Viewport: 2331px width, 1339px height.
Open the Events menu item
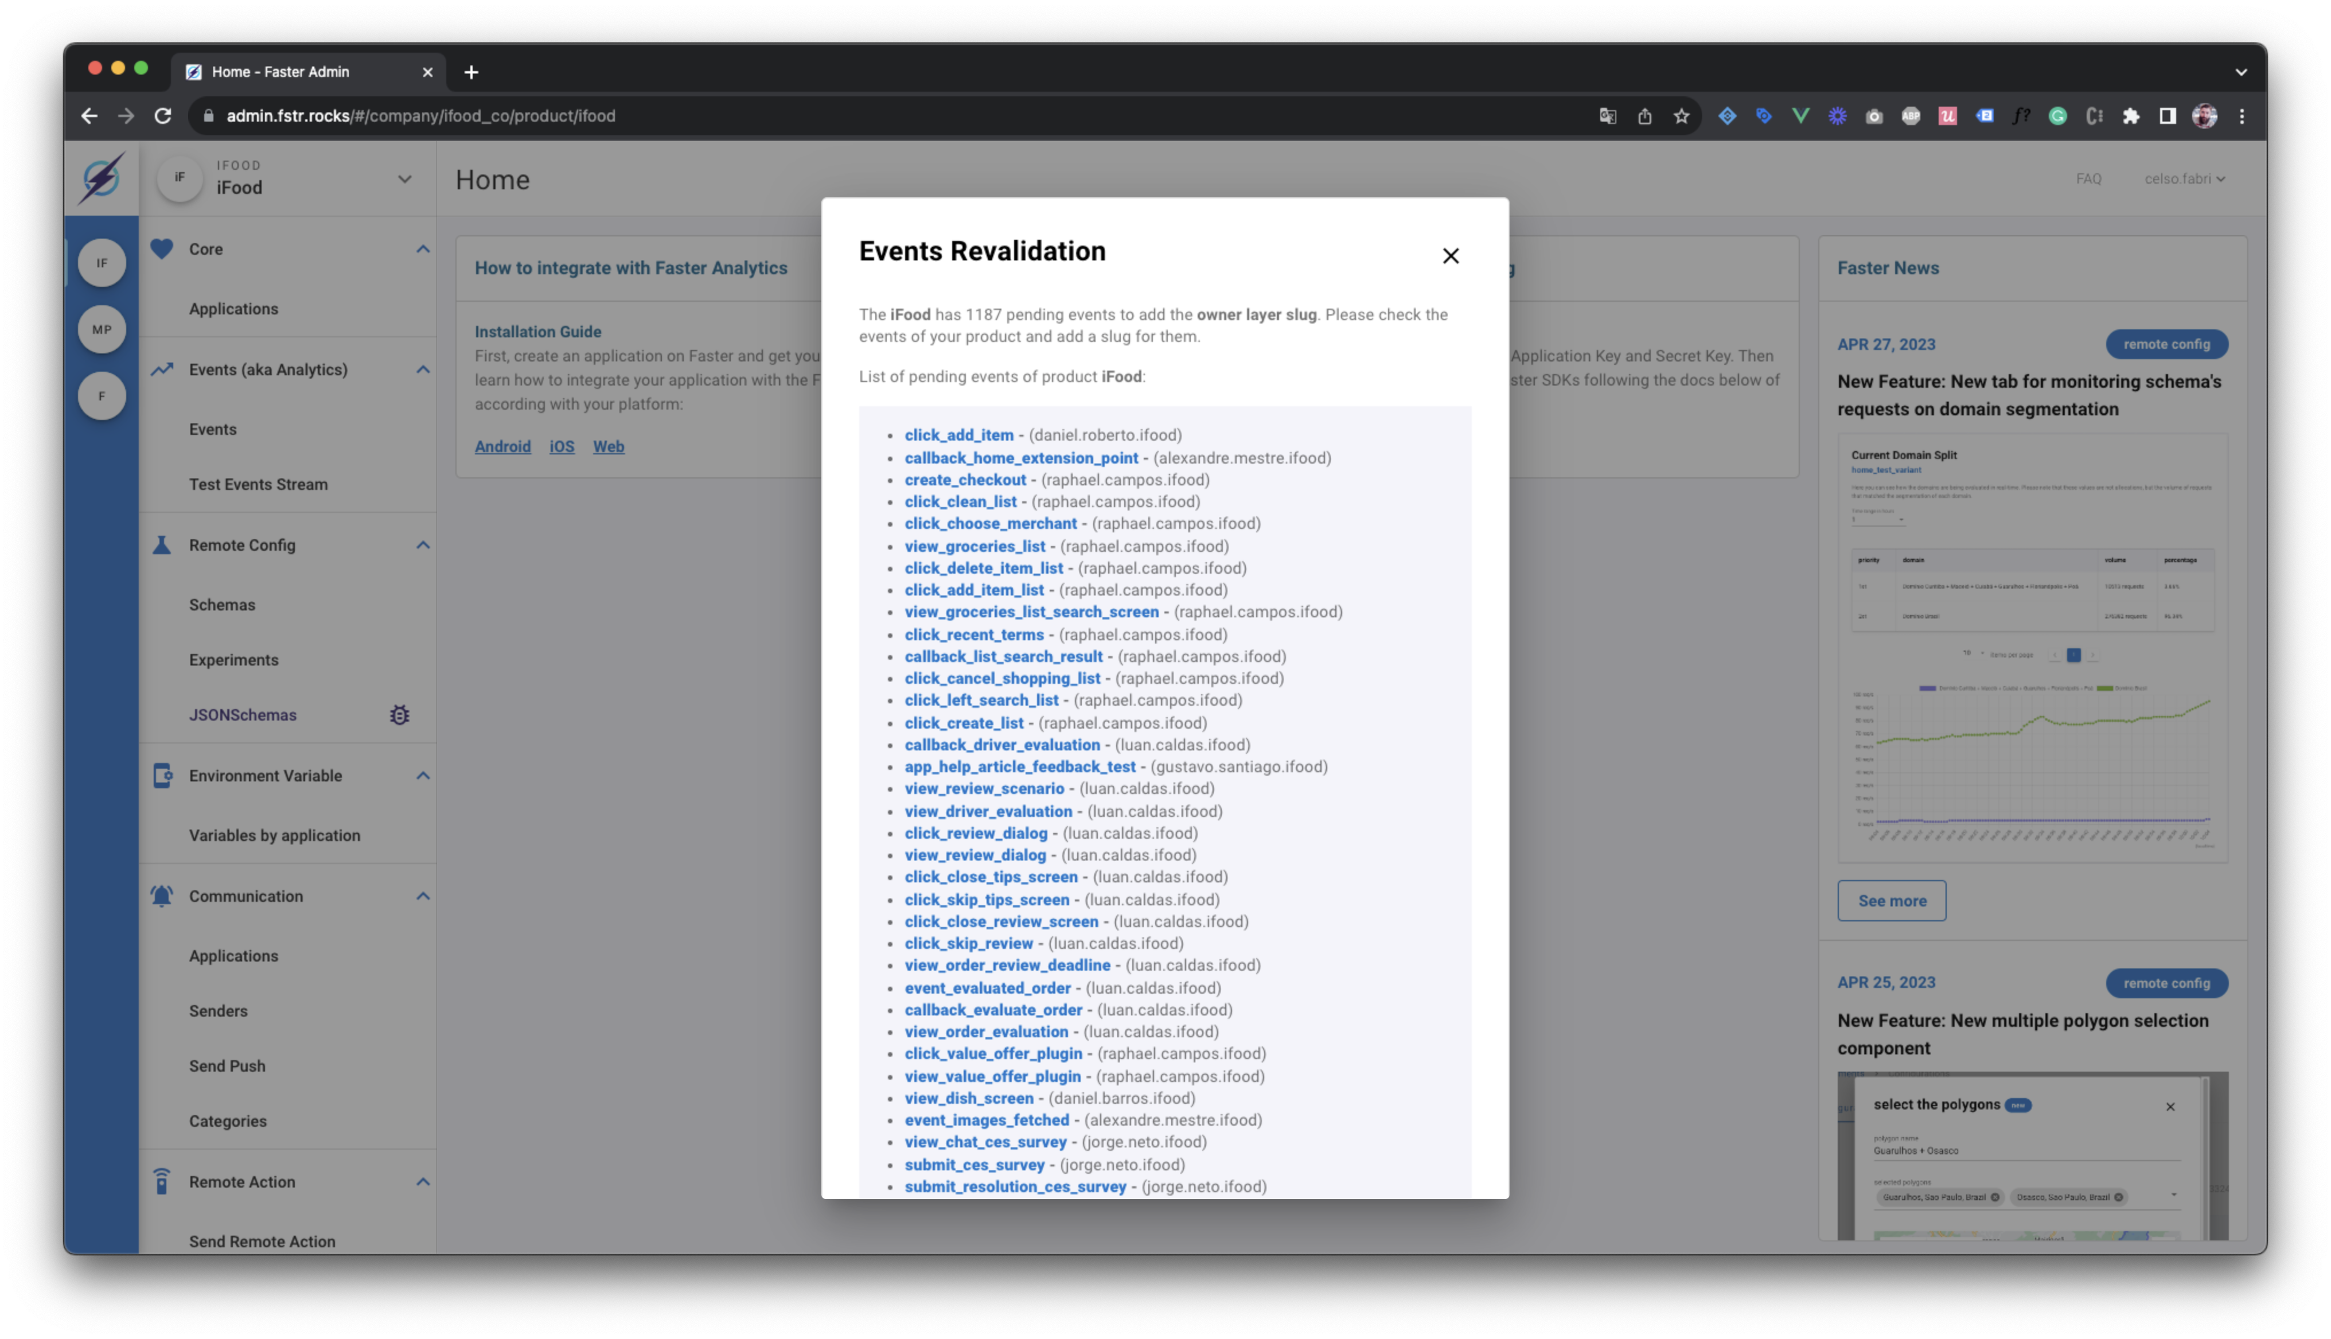tap(212, 430)
